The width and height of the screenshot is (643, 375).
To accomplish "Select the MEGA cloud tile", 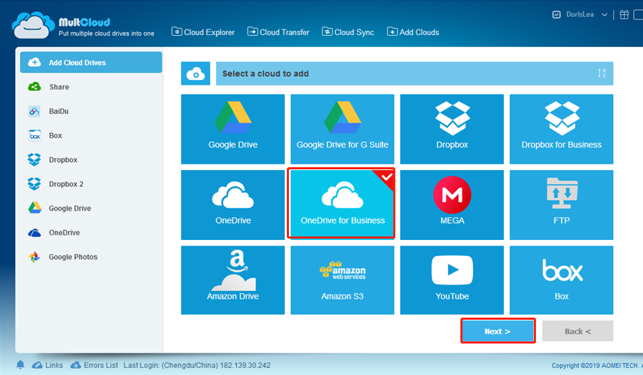I will [x=452, y=205].
